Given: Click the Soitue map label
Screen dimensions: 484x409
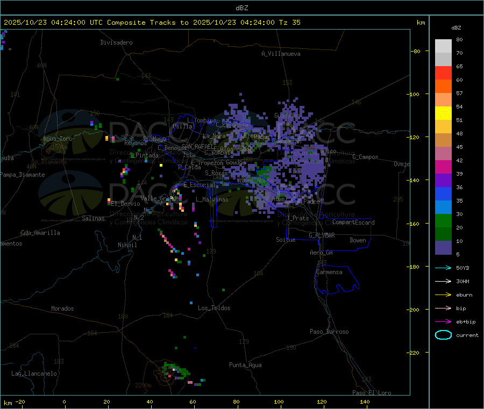Looking at the screenshot, I should pyautogui.click(x=286, y=240).
